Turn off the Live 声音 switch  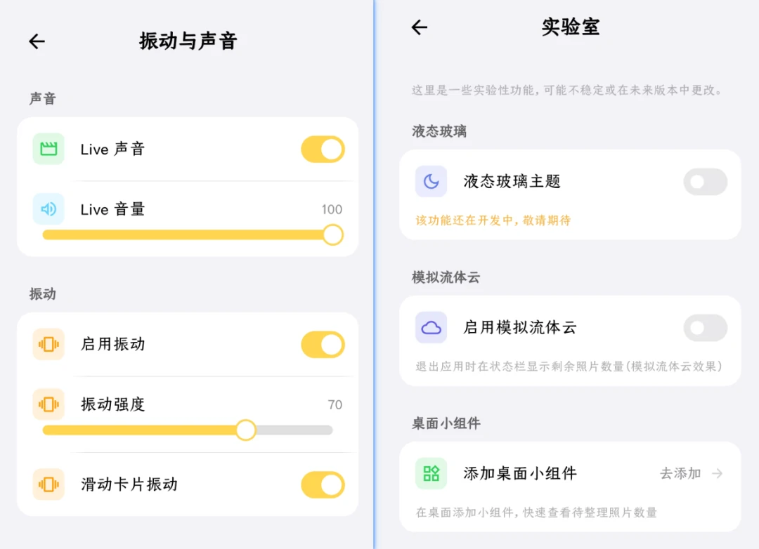323,150
